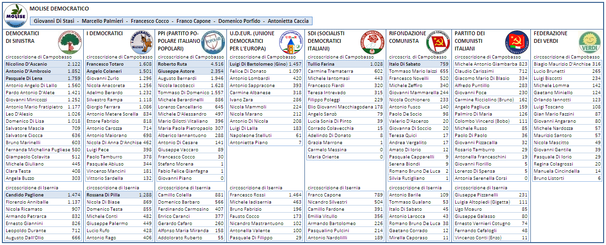Click the Federazione dei Verdi sun logo
This screenshot has height=245, width=606.
tap(590, 42)
